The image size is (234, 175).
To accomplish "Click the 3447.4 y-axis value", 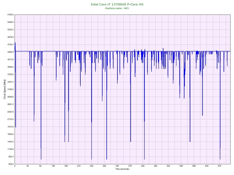I will click(x=10, y=82).
